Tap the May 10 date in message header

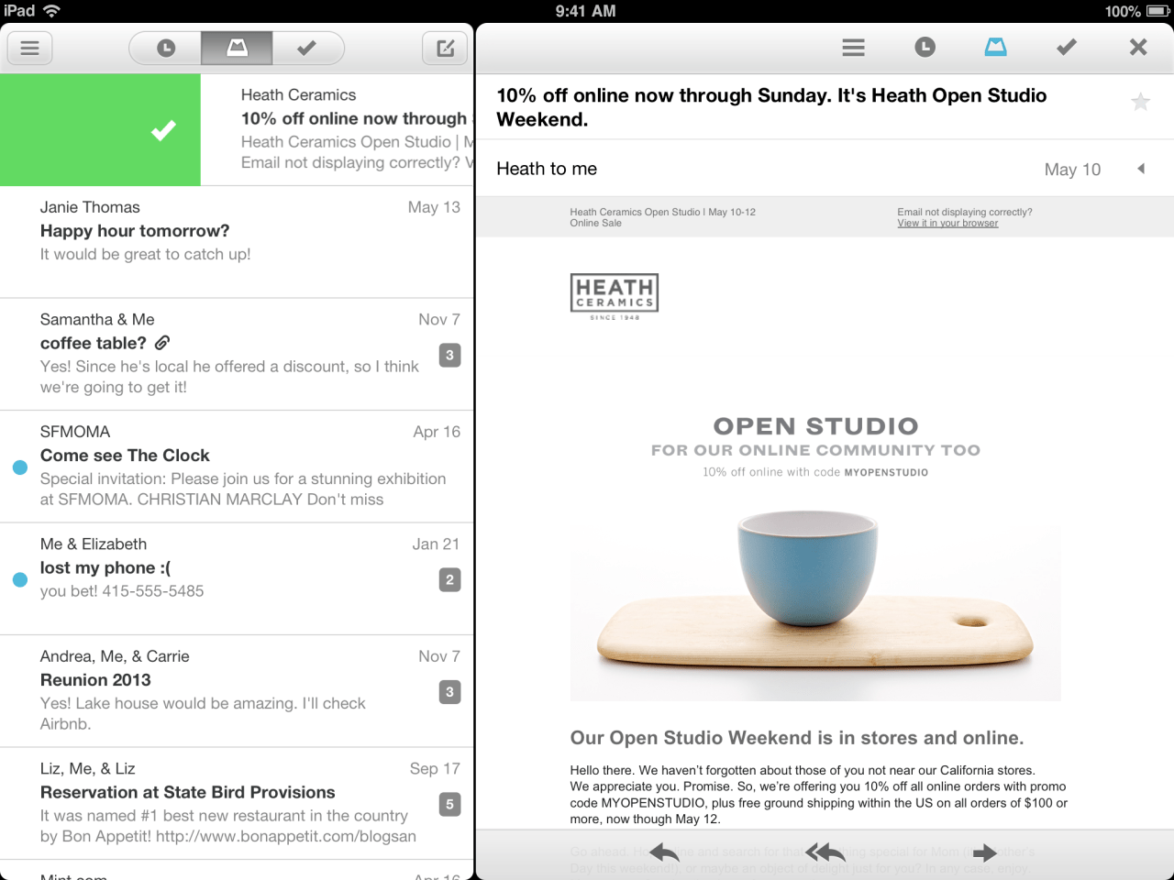1072,170
